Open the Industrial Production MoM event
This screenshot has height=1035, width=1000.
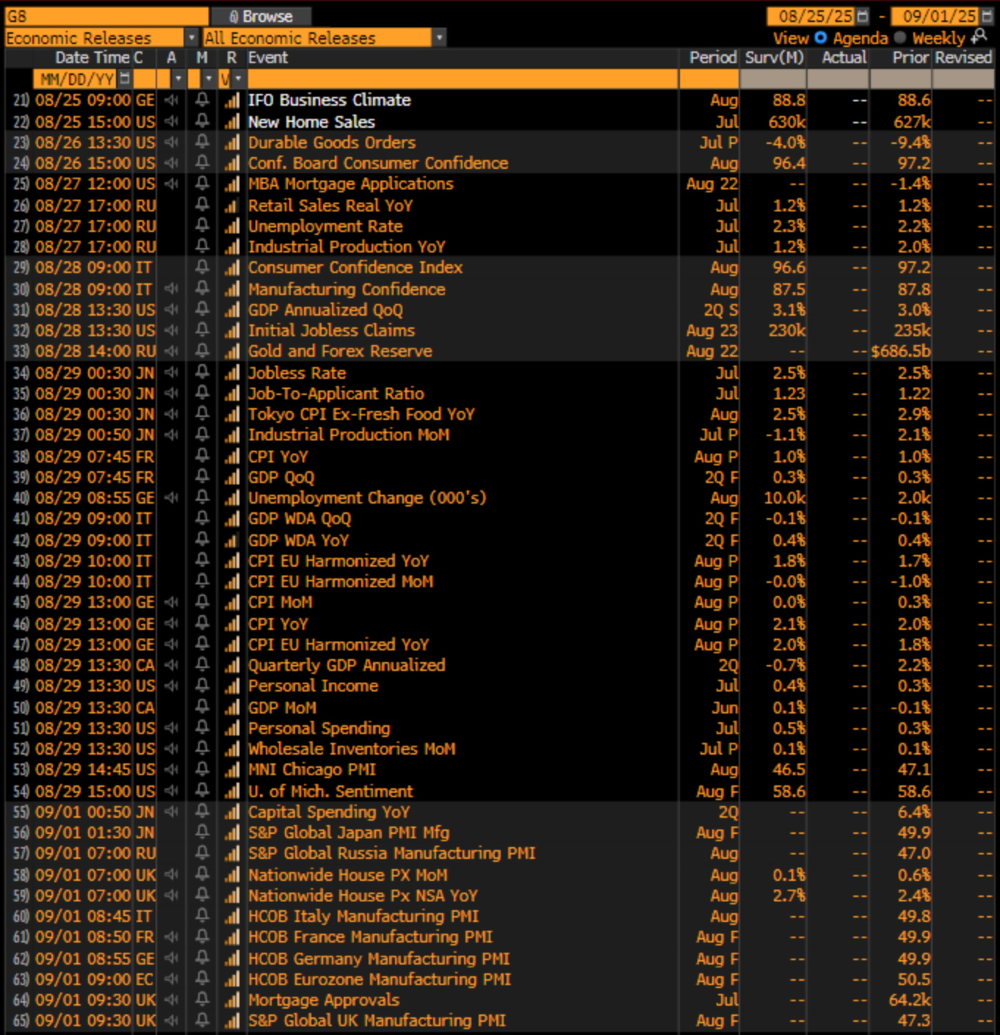349,435
